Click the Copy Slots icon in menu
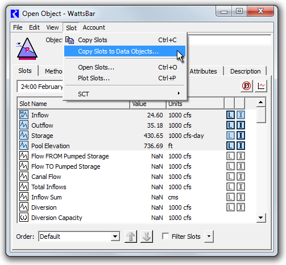This screenshot has width=286, height=265. click(x=69, y=40)
